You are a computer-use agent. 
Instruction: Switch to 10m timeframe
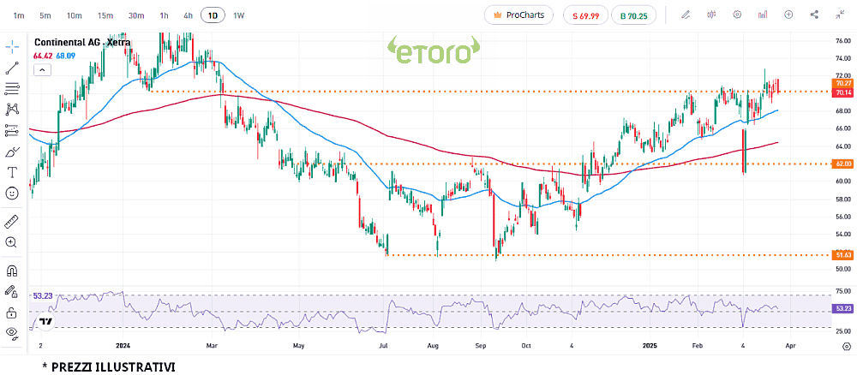point(75,15)
